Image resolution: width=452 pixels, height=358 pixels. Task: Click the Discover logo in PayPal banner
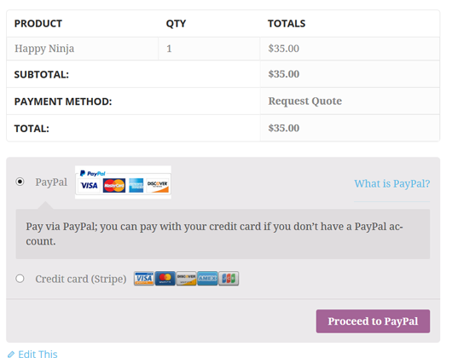(158, 185)
